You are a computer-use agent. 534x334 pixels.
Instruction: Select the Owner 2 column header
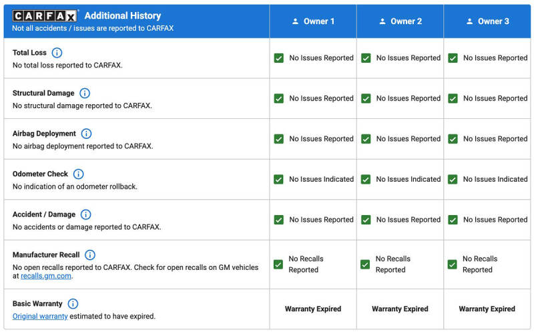tap(400, 21)
